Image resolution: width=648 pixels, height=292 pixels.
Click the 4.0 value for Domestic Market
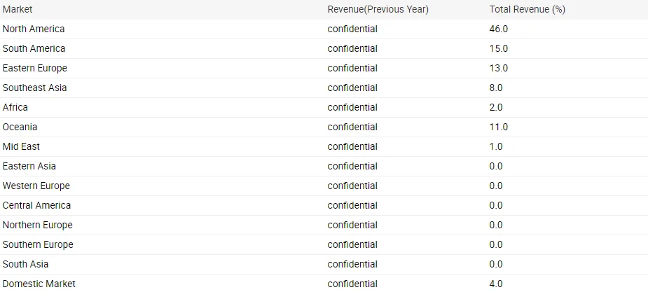(496, 284)
